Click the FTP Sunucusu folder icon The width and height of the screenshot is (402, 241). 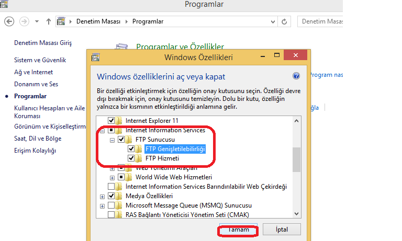coord(129,140)
